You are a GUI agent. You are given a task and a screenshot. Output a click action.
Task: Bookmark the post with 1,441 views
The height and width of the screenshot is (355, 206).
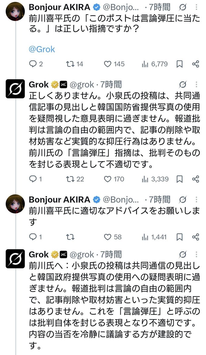(x=179, y=237)
